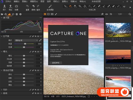Screen dimensions: 133x100
Task: Open presets list icon in 高动态范围 panel header
Action: tap(38, 70)
